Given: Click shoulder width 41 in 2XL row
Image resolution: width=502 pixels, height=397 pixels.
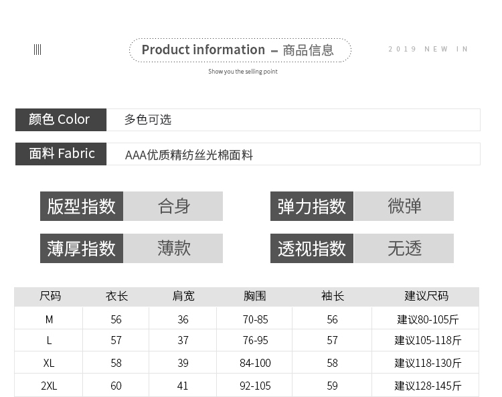Looking at the screenshot, I should pyautogui.click(x=183, y=386).
